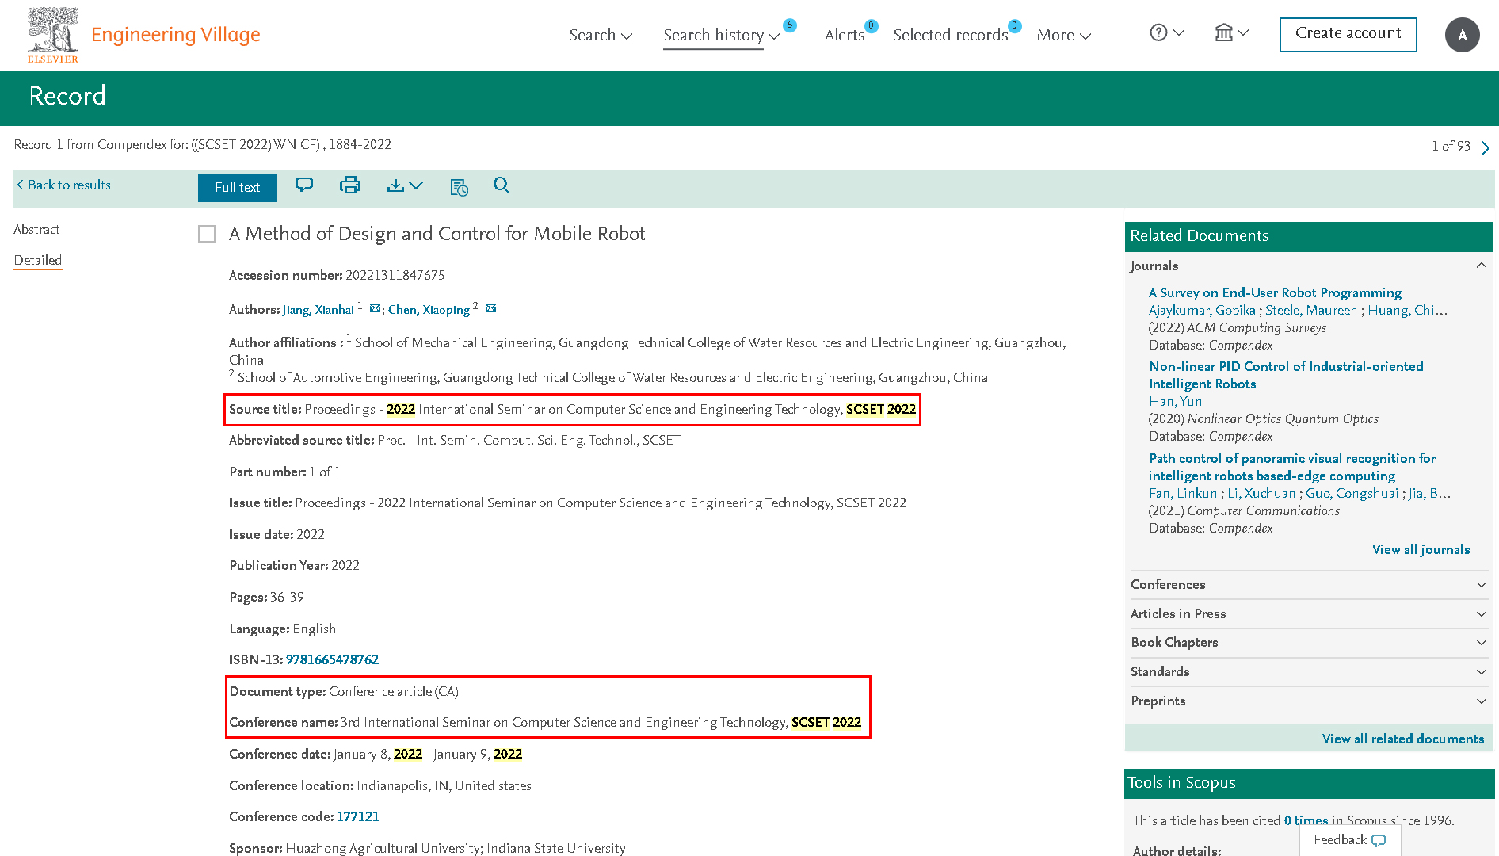The width and height of the screenshot is (1499, 856).
Task: Click related author Guo, Congshuai
Action: [x=1352, y=493]
